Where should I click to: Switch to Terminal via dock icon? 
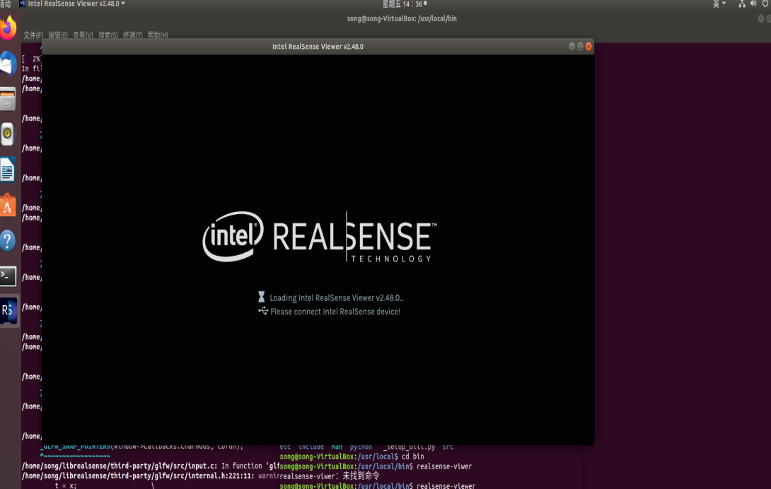point(8,276)
